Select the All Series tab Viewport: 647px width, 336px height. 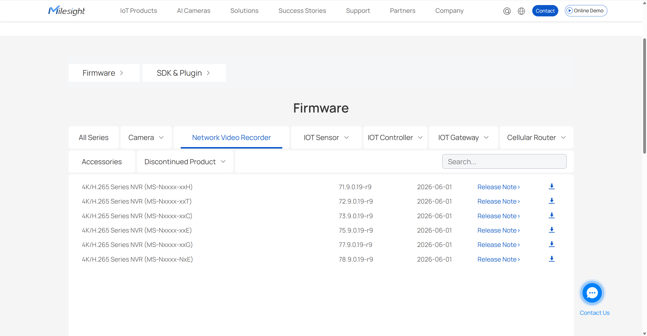(94, 137)
